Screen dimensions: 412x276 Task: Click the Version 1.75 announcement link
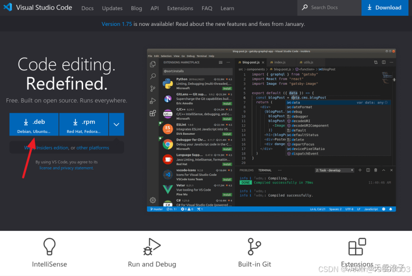117,24
